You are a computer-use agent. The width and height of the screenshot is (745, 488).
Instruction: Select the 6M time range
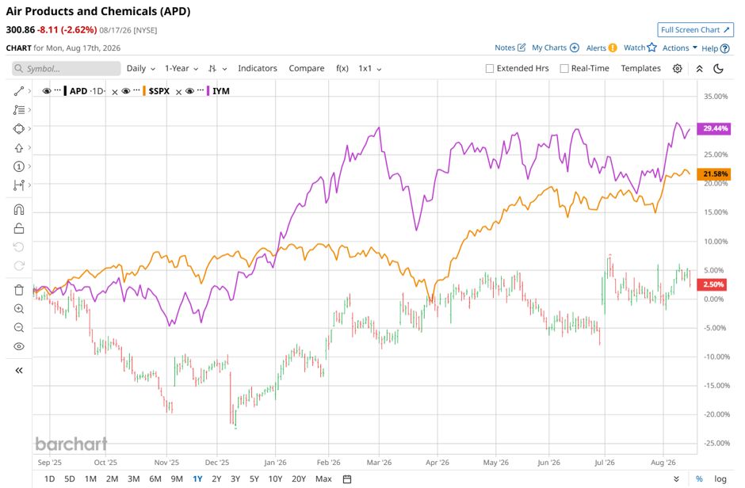click(155, 479)
